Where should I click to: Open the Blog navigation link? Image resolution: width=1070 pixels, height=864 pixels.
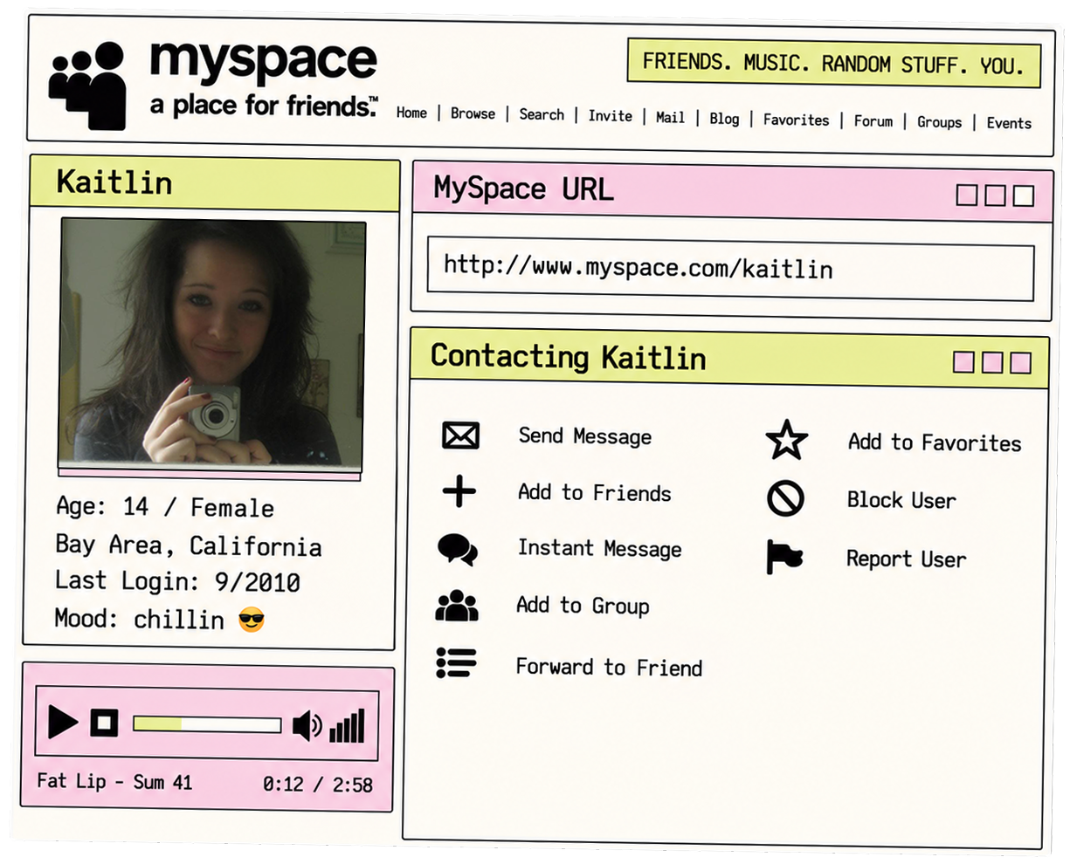click(724, 119)
